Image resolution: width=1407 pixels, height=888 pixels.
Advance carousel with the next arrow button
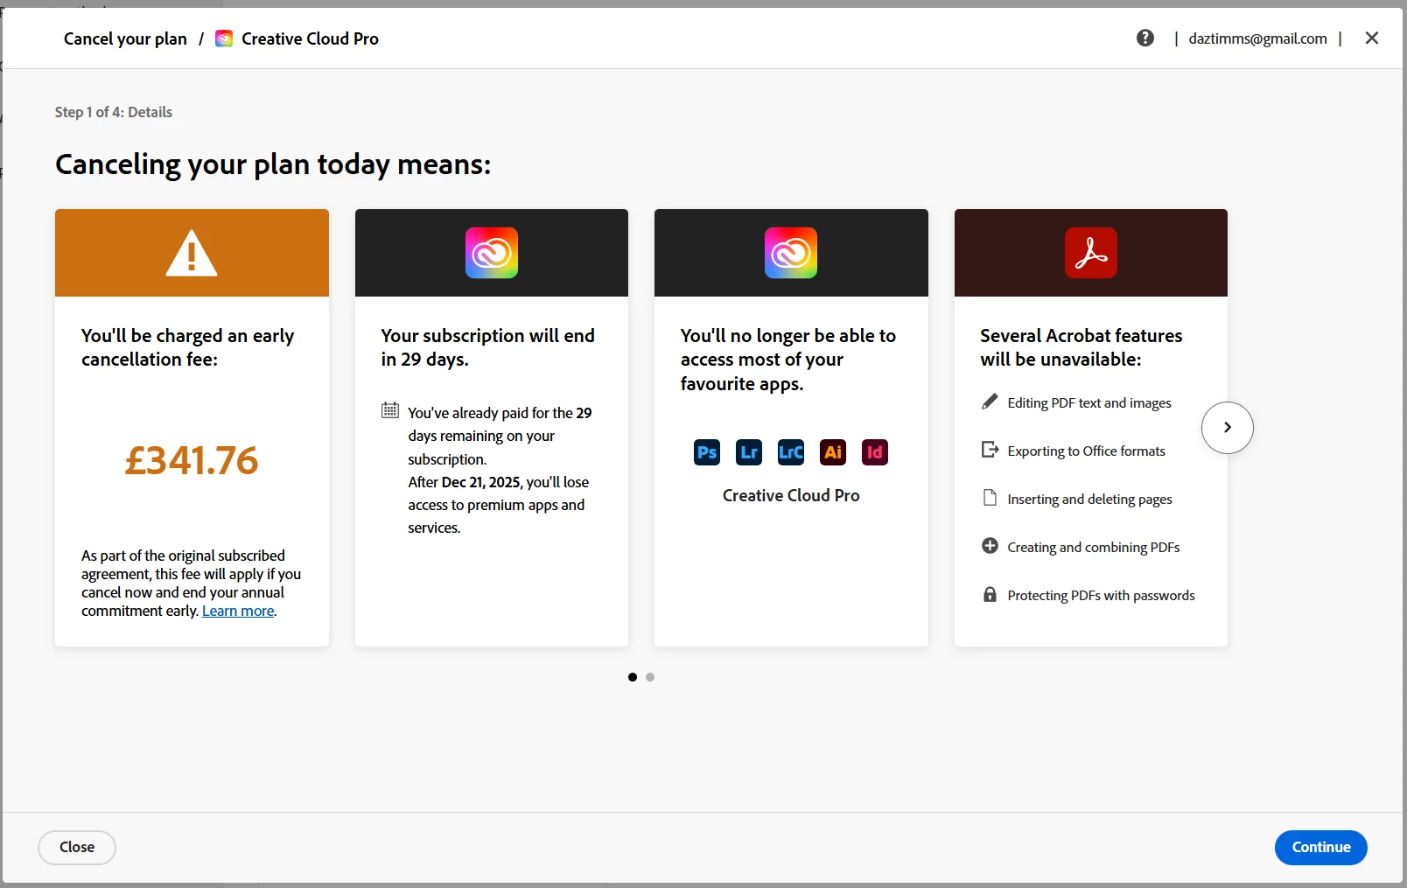coord(1228,428)
